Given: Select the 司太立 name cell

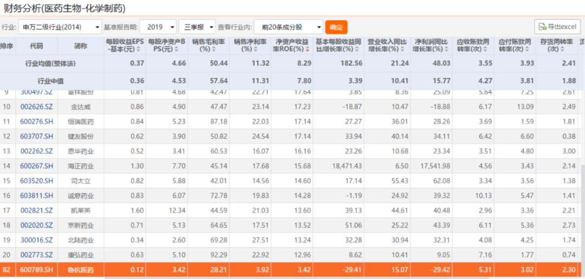Looking at the screenshot, I should tap(81, 181).
